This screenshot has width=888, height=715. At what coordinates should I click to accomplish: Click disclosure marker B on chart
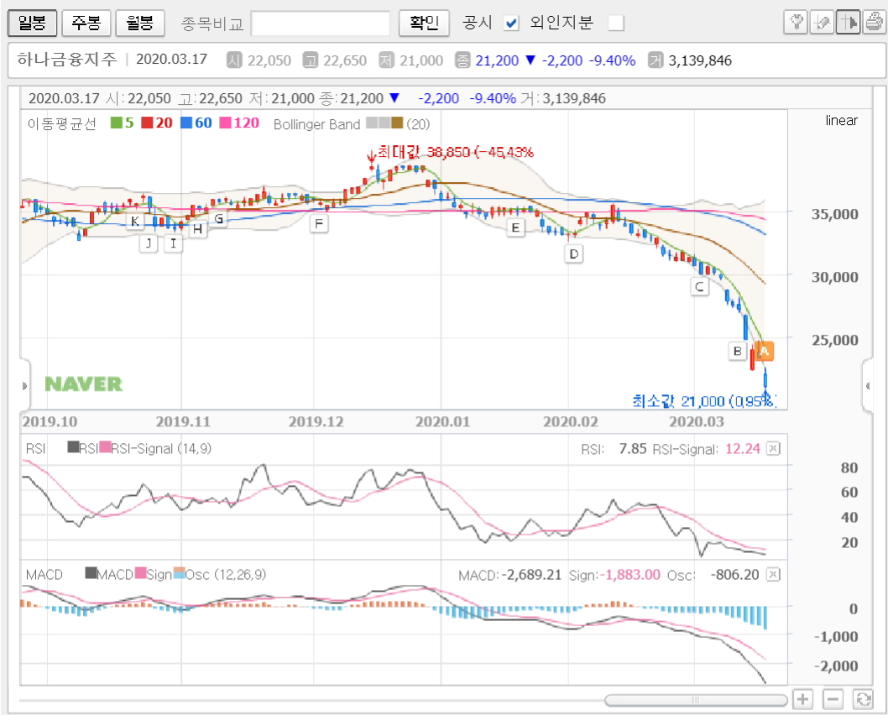738,351
